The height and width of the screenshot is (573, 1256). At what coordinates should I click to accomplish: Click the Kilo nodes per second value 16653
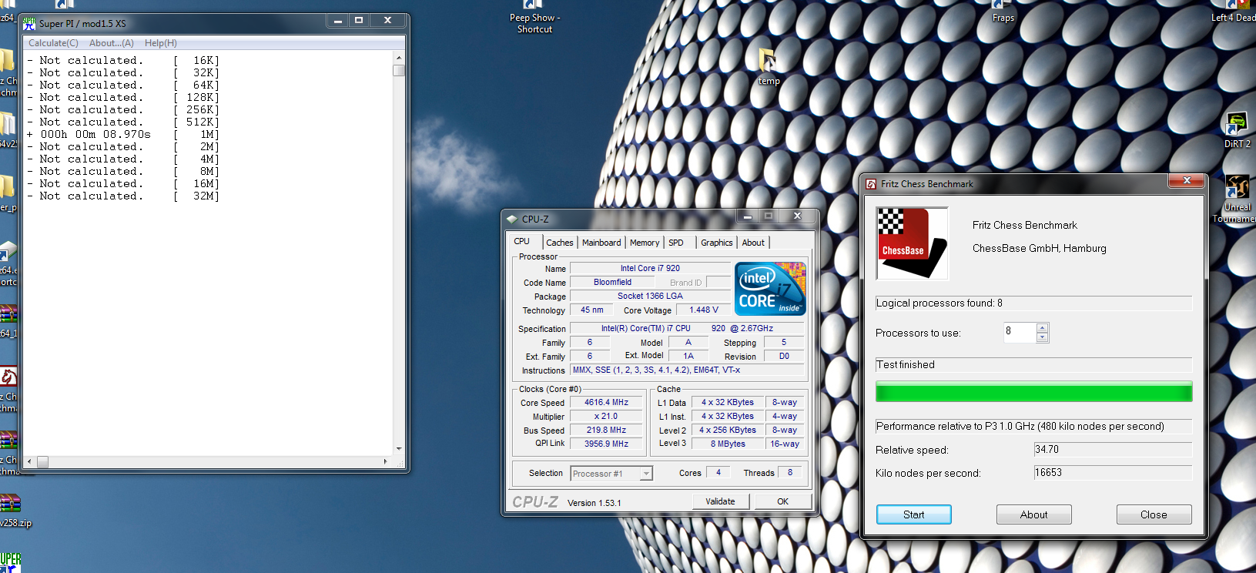click(x=1113, y=473)
